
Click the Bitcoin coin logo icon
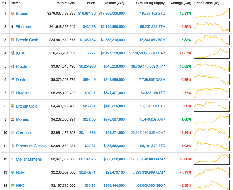[12, 13]
